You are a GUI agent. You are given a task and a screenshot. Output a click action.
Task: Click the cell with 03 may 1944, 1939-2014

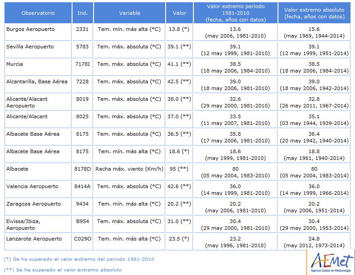point(314,120)
